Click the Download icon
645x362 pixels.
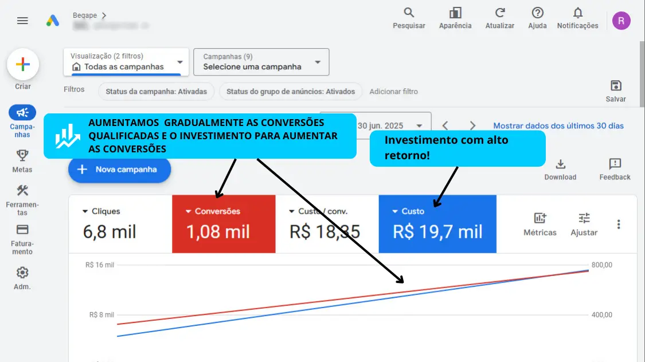click(560, 164)
